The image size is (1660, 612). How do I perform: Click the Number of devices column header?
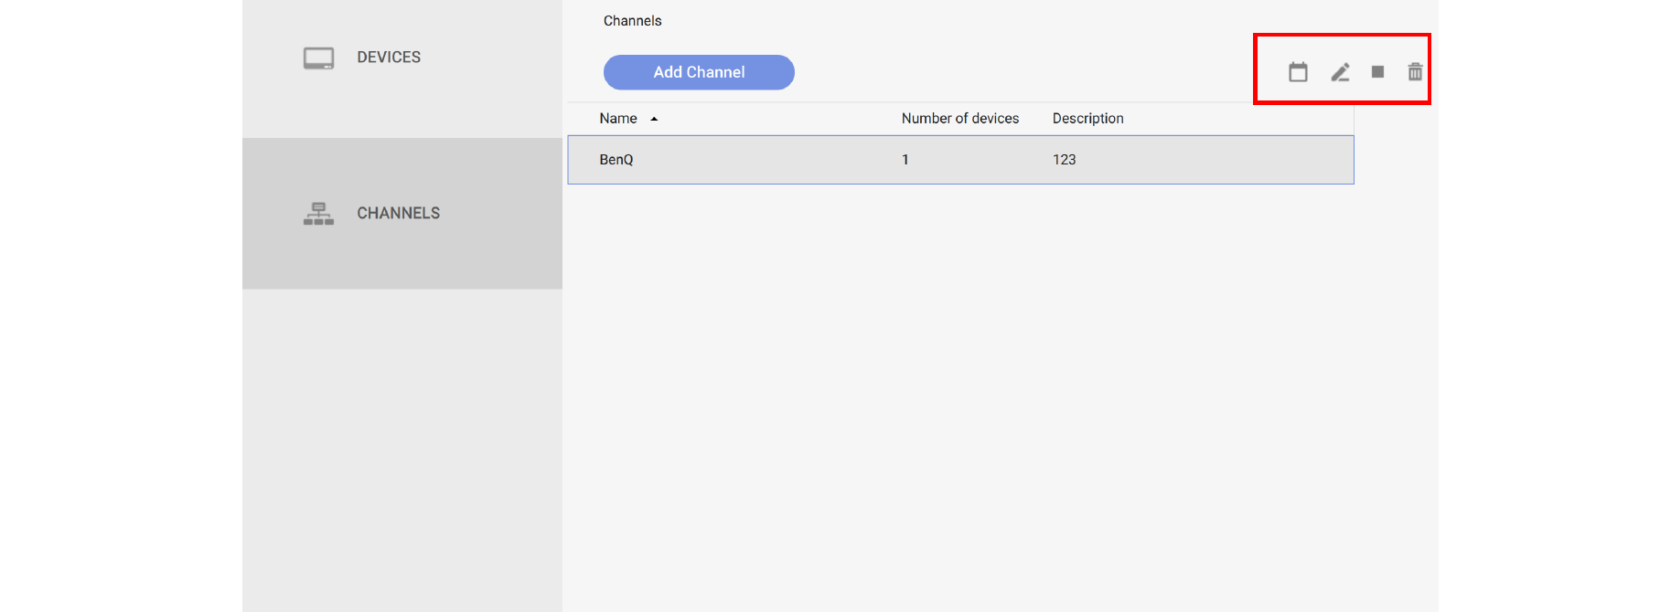click(x=959, y=119)
